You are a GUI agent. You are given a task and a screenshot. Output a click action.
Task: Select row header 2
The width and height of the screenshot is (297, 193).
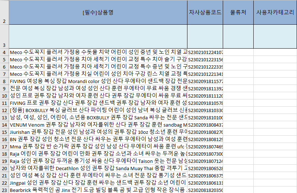pos(4,12)
